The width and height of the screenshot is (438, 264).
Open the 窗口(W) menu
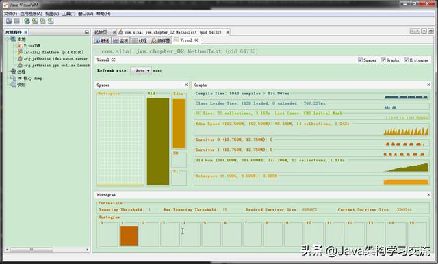coord(86,14)
